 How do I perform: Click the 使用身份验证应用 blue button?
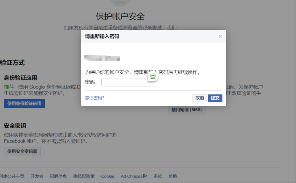24,103
